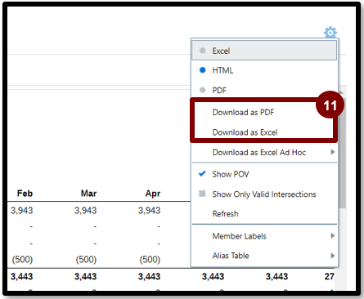Image resolution: width=364 pixels, height=299 pixels.
Task: Click the Feb column header
Action: pos(25,194)
